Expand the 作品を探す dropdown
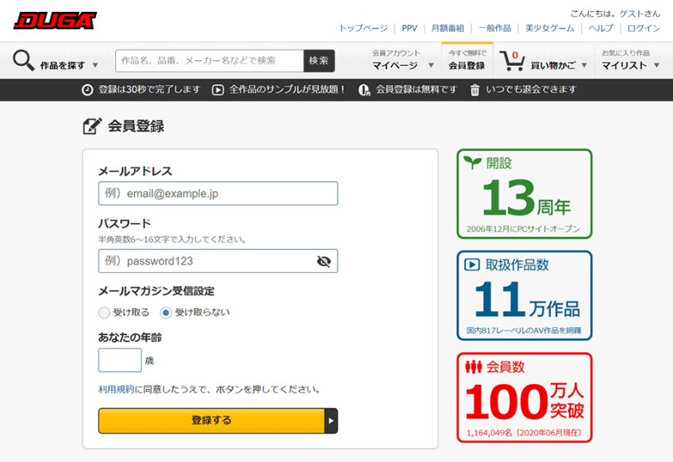 [95, 65]
